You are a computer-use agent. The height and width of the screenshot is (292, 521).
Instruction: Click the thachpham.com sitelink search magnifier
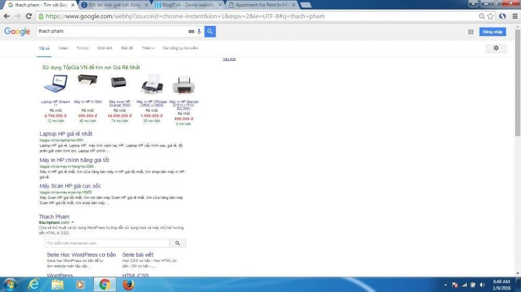pyautogui.click(x=178, y=243)
